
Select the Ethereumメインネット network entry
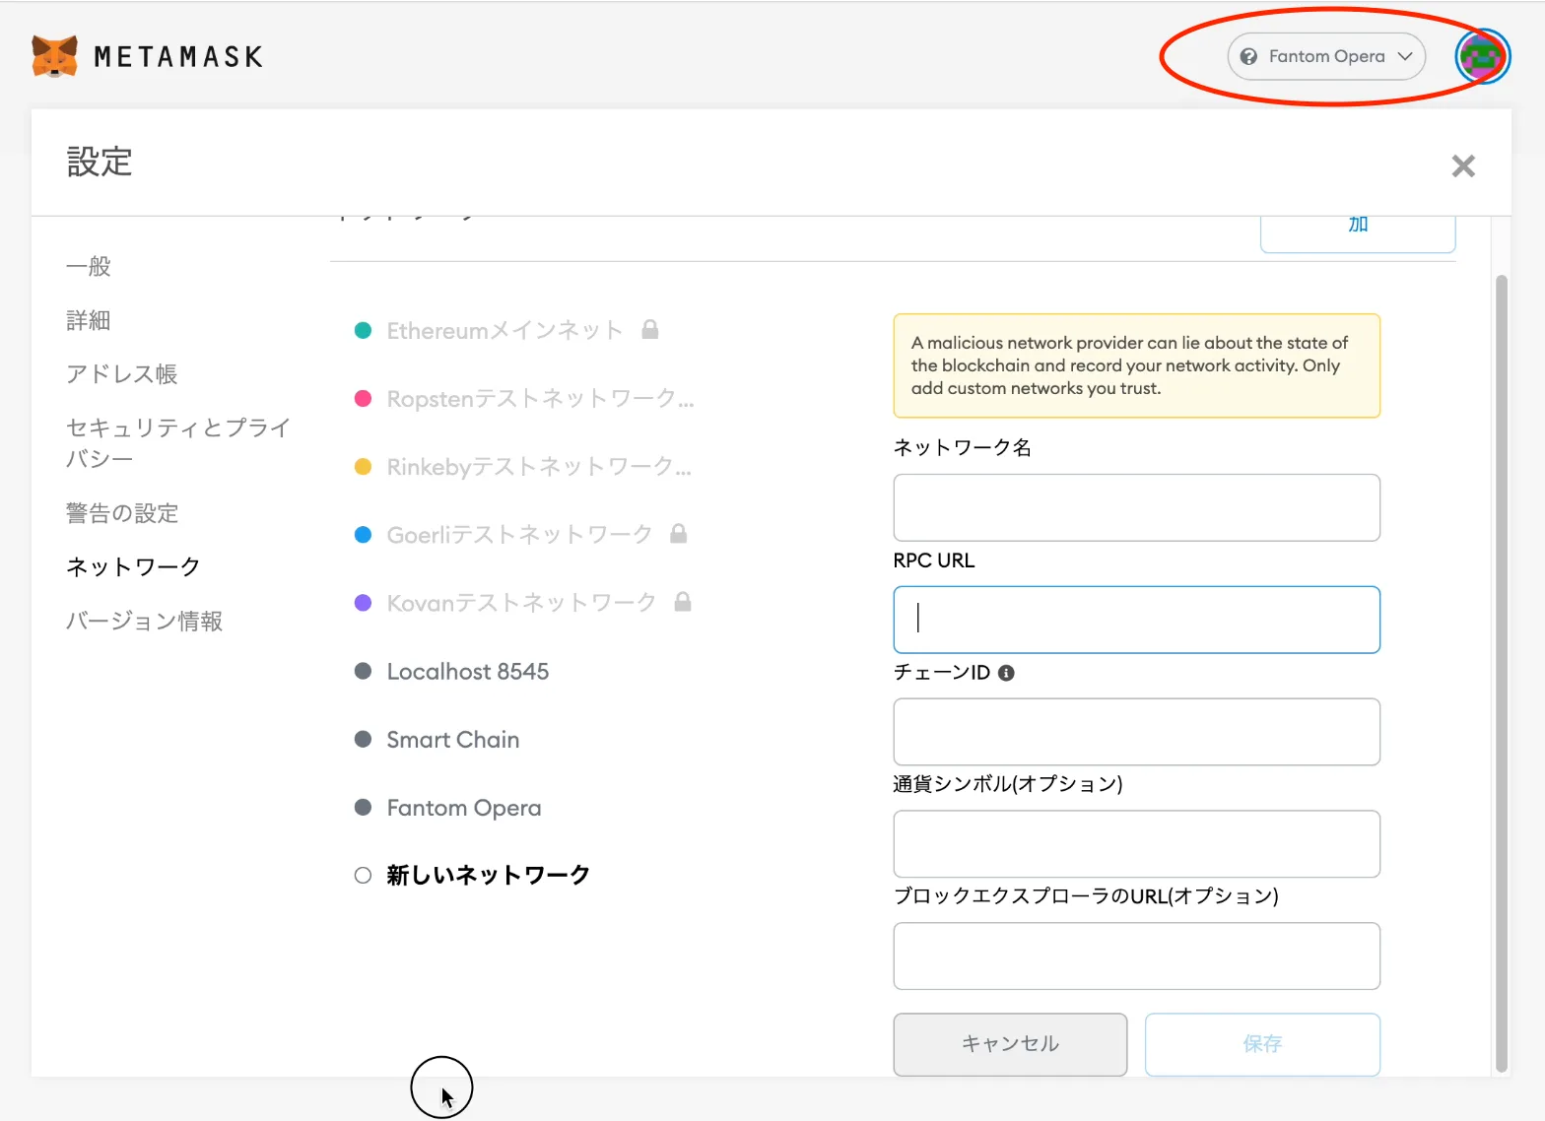[504, 330]
